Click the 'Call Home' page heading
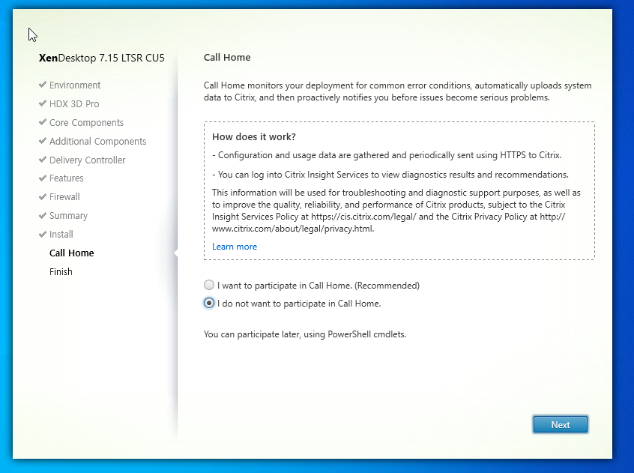This screenshot has width=634, height=473. click(x=227, y=58)
